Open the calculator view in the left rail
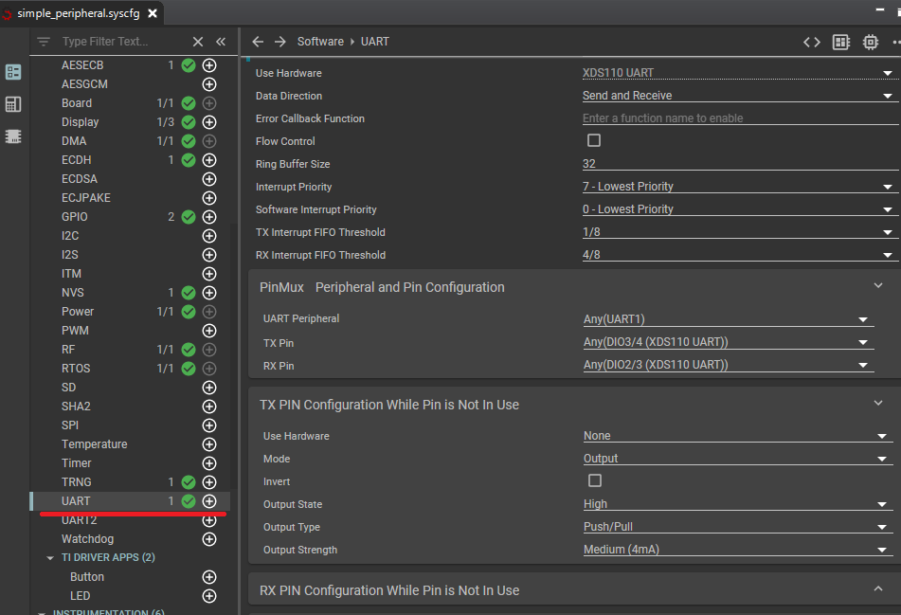This screenshot has height=615, width=901. [x=13, y=104]
